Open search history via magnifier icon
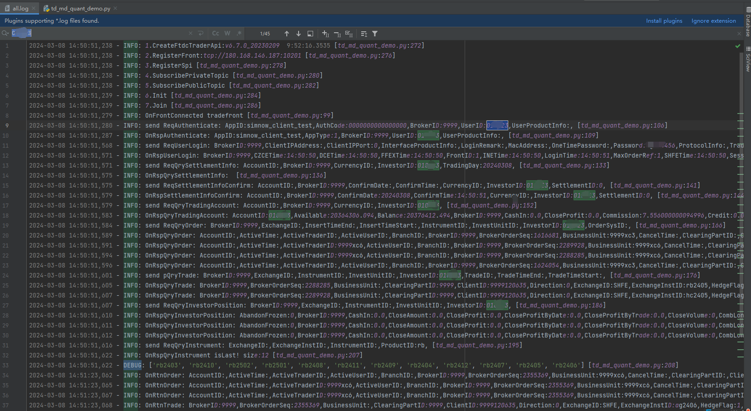This screenshot has height=411, width=751. [5, 33]
